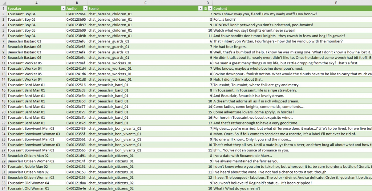This screenshot has width=372, height=191.
Task: Select 'HONOW! Don't petwend' cell
Action: click(x=292, y=25)
